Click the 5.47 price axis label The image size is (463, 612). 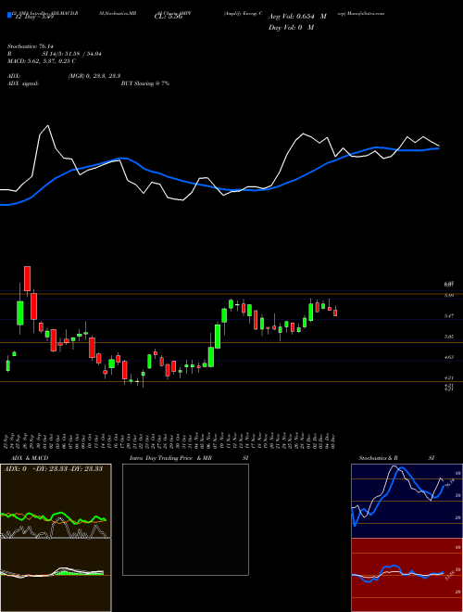tap(448, 316)
